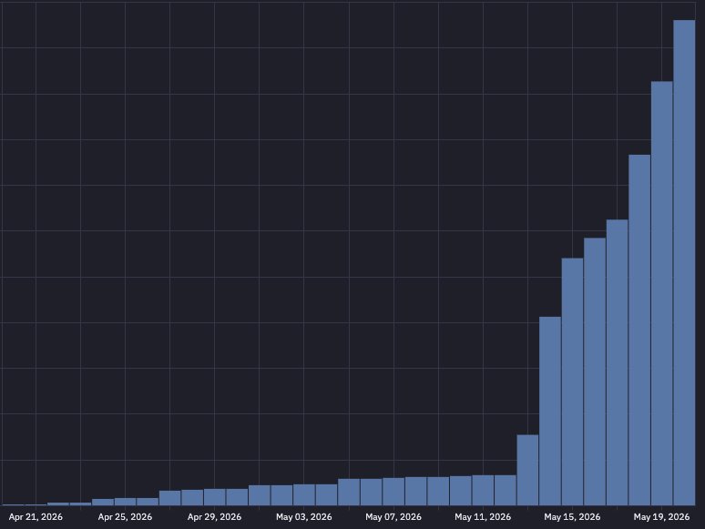Click the May 11, 2026 axis label
Screen dimensions: 705x529
point(483,517)
